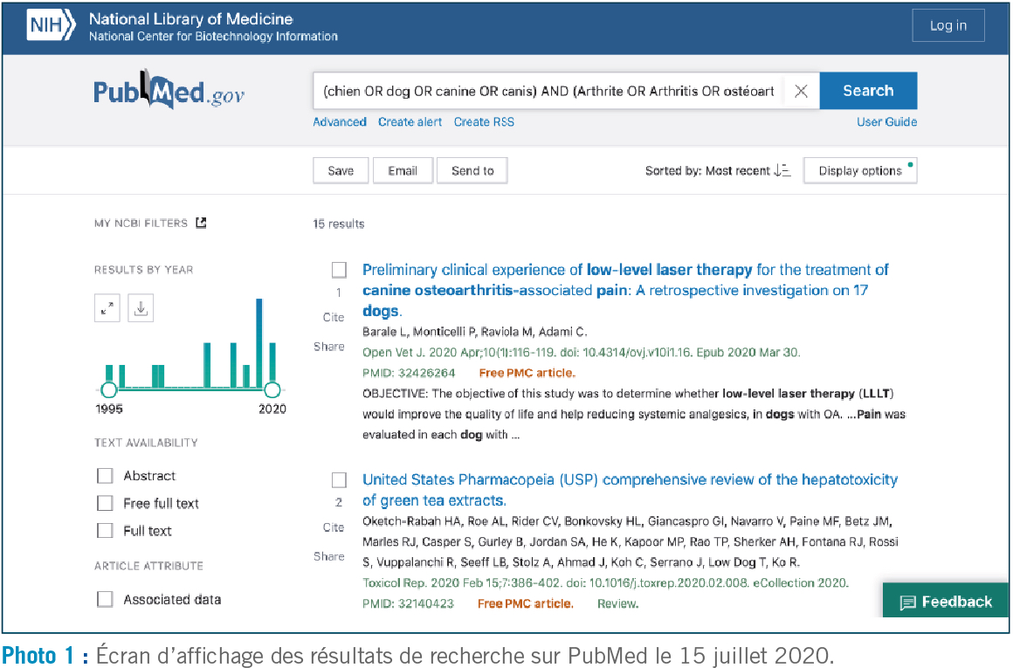The width and height of the screenshot is (1013, 668).
Task: Click the Email button
Action: click(x=403, y=170)
